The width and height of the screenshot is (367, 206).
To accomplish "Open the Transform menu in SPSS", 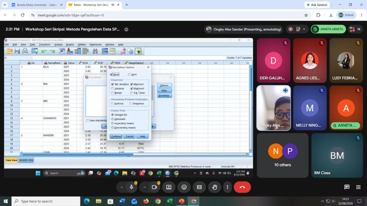I will pyautogui.click(x=44, y=45).
